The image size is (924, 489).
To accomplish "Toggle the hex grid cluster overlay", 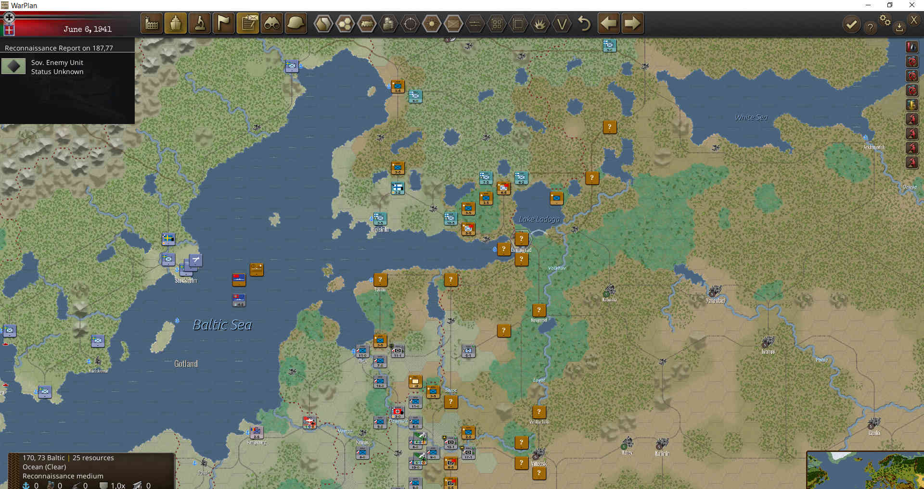I will [345, 24].
